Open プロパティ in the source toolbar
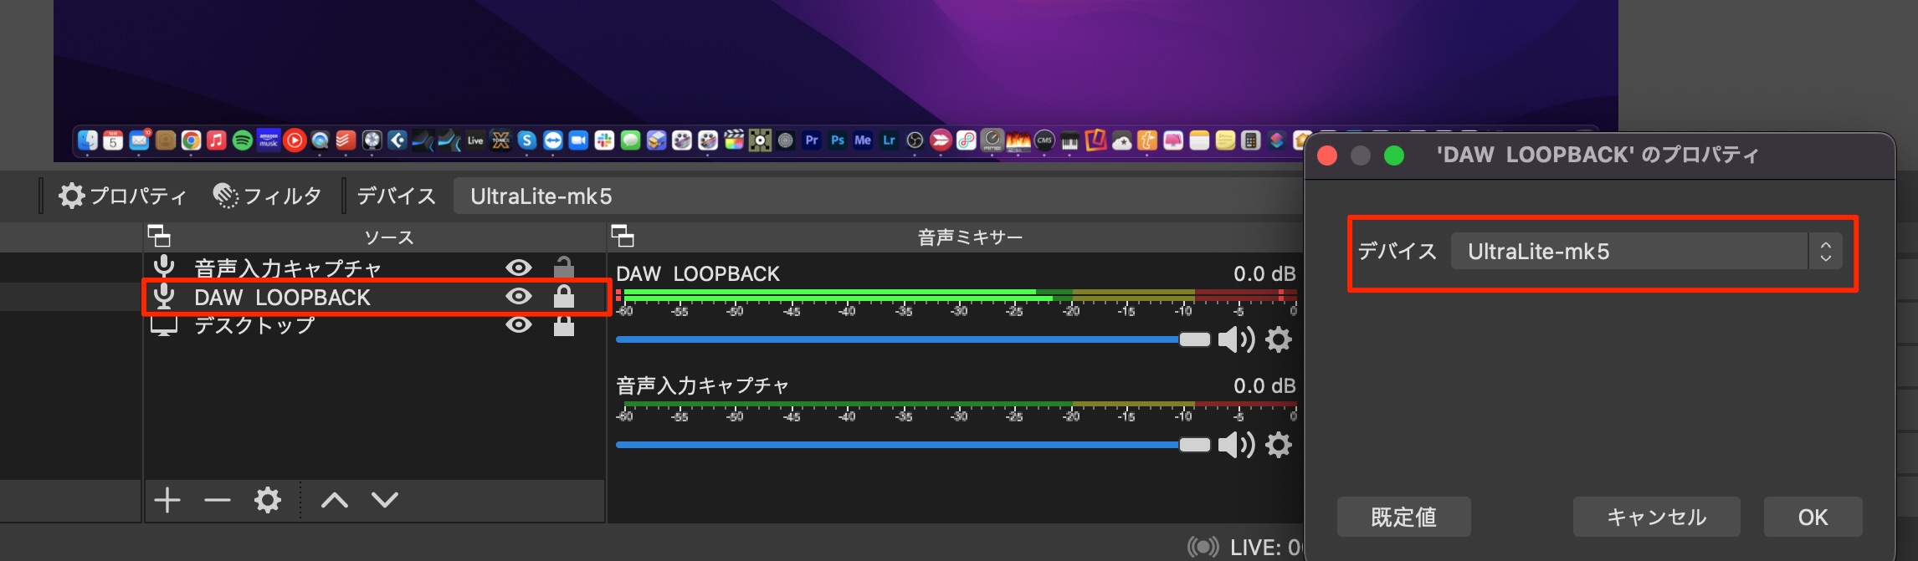Screen dimensions: 1918x561 point(122,196)
